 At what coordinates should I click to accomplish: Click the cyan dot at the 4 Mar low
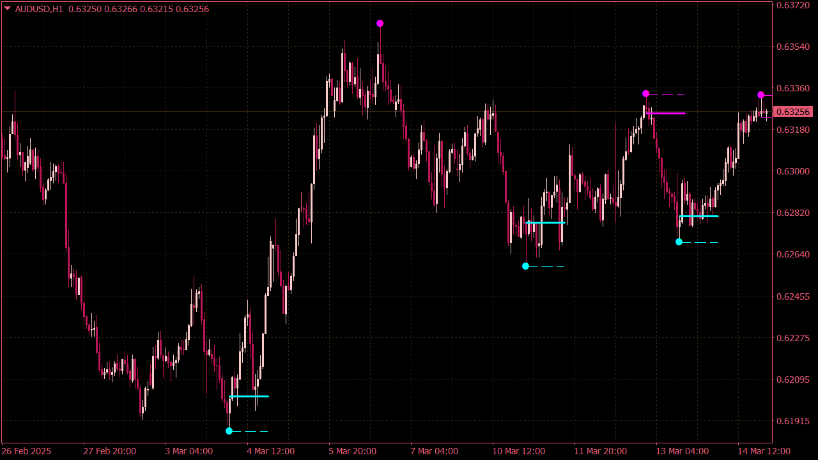[x=229, y=431]
